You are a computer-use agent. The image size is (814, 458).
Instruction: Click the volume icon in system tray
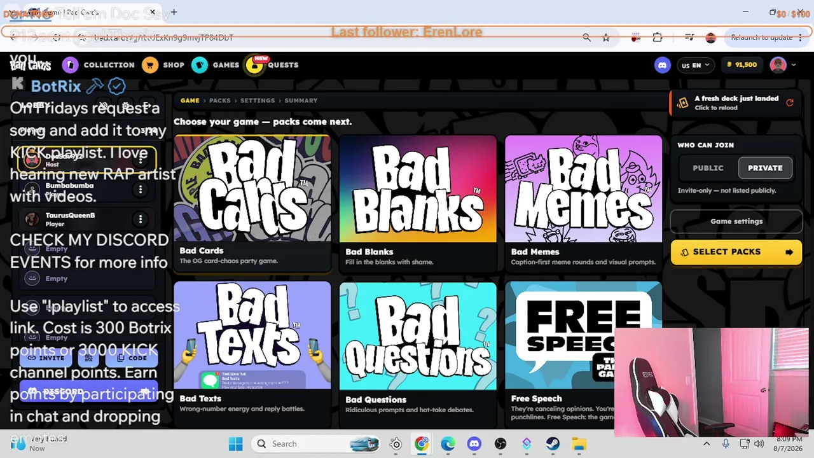pyautogui.click(x=759, y=443)
